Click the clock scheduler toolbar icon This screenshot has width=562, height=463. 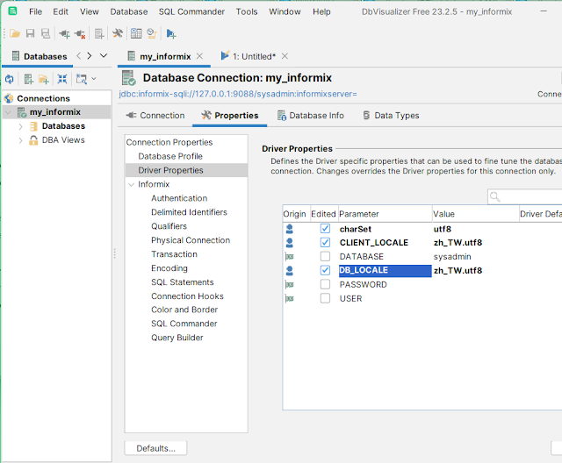pyautogui.click(x=152, y=33)
